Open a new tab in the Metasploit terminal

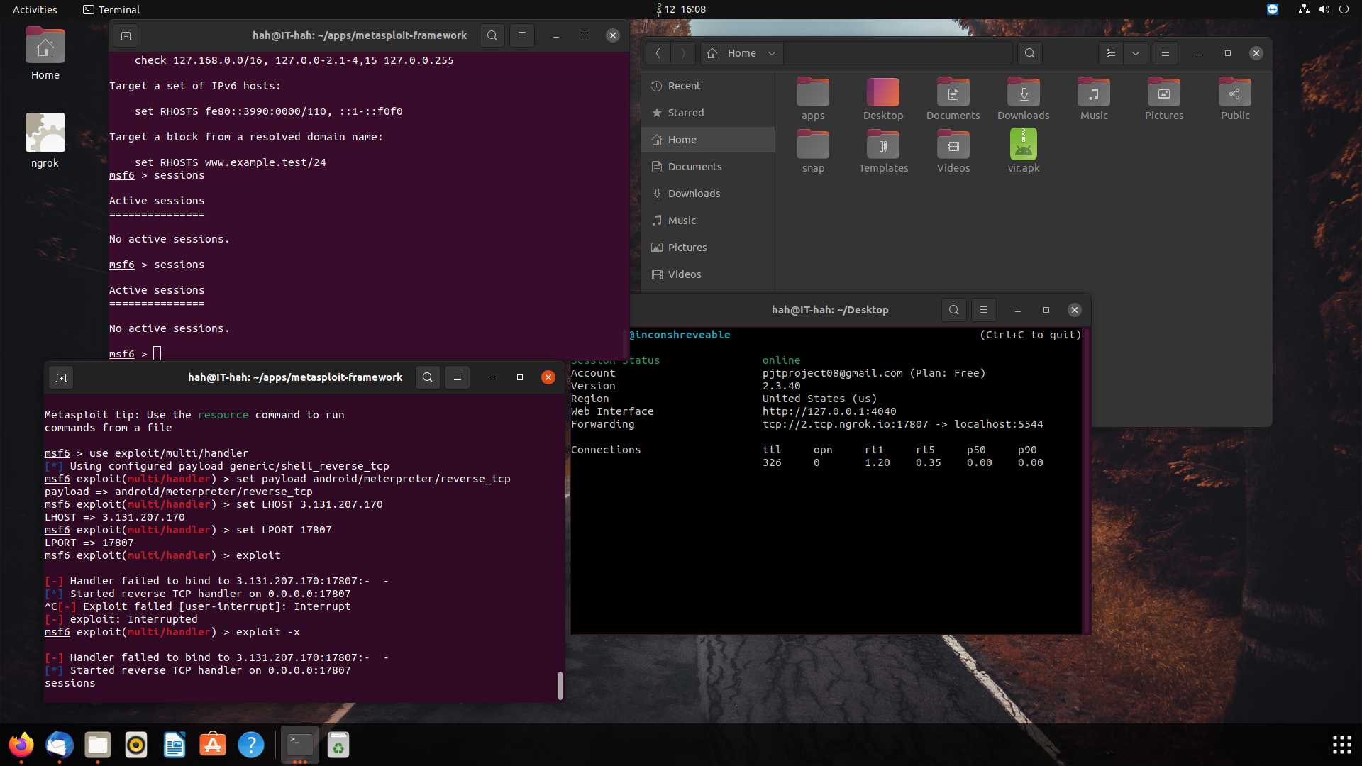(60, 377)
